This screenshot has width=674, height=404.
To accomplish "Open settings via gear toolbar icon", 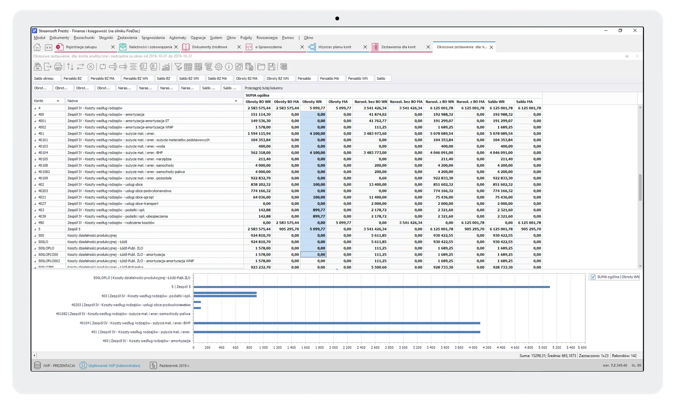I will [219, 67].
